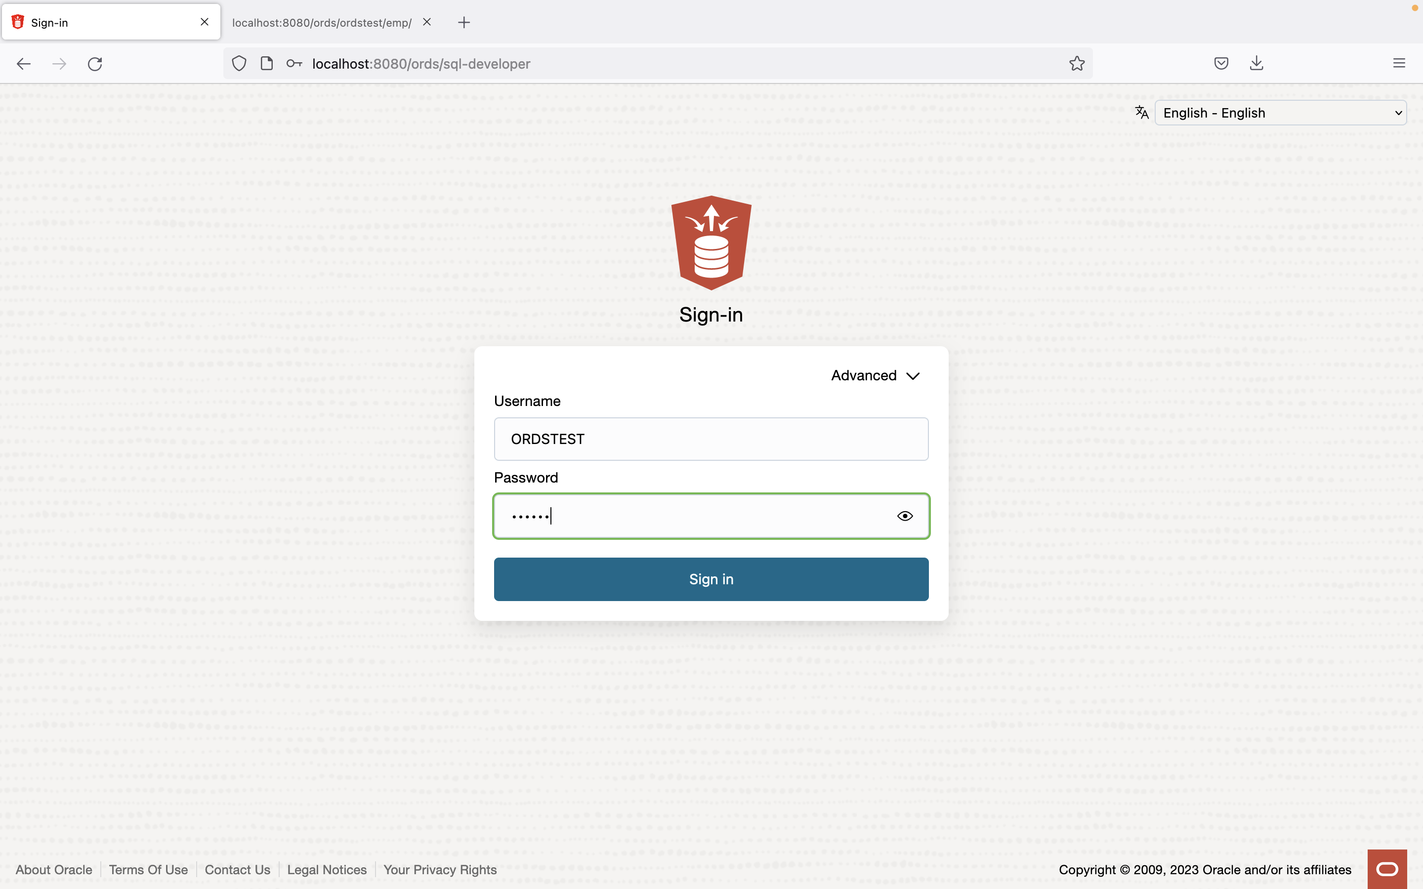Click the bookmark star icon
This screenshot has width=1423, height=889.
click(1077, 64)
